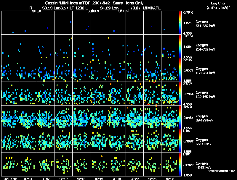Select the 02:13 time marker
Screen dimensions: 237x180
click(x=81, y=179)
